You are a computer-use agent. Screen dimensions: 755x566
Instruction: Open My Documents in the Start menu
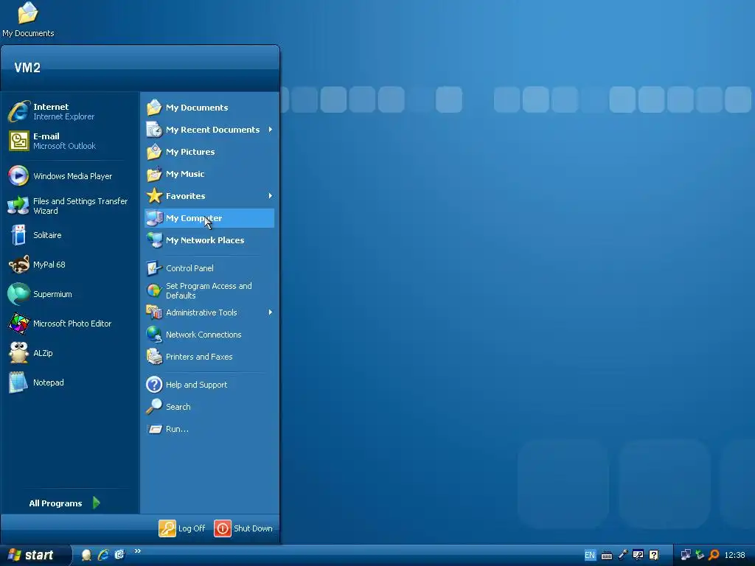(x=209, y=108)
